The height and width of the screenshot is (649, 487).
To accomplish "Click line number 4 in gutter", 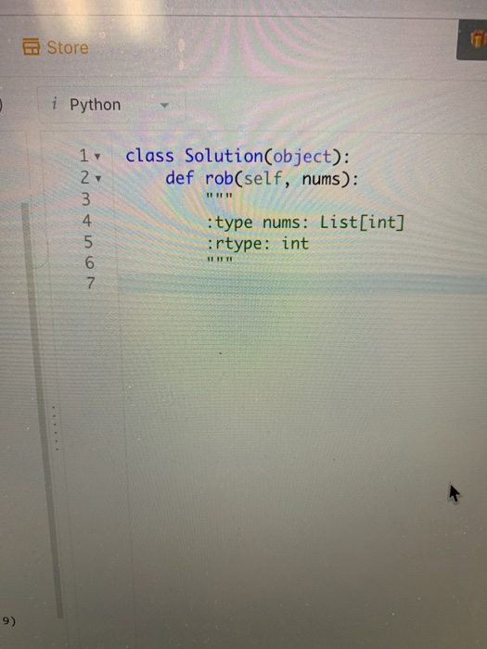I will pyautogui.click(x=86, y=221).
